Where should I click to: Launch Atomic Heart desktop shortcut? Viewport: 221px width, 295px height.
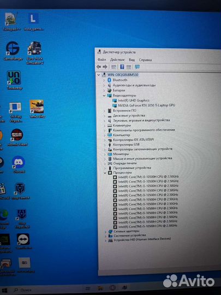pyautogui.click(x=17, y=137)
